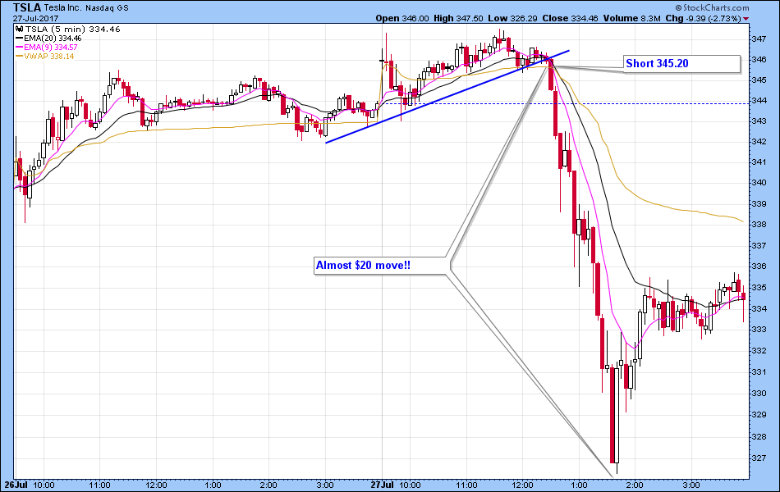
Task: Click the 338 price axis label
Action: tap(759, 225)
